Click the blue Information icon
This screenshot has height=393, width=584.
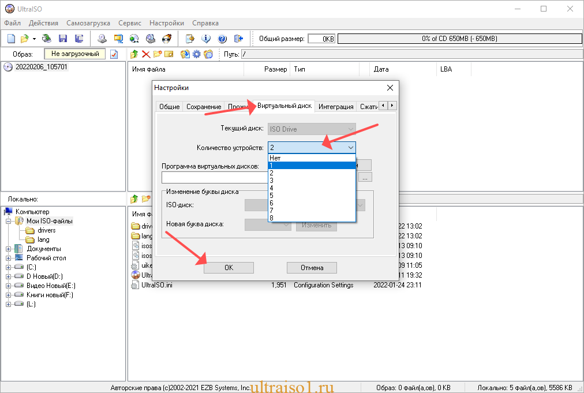point(206,39)
